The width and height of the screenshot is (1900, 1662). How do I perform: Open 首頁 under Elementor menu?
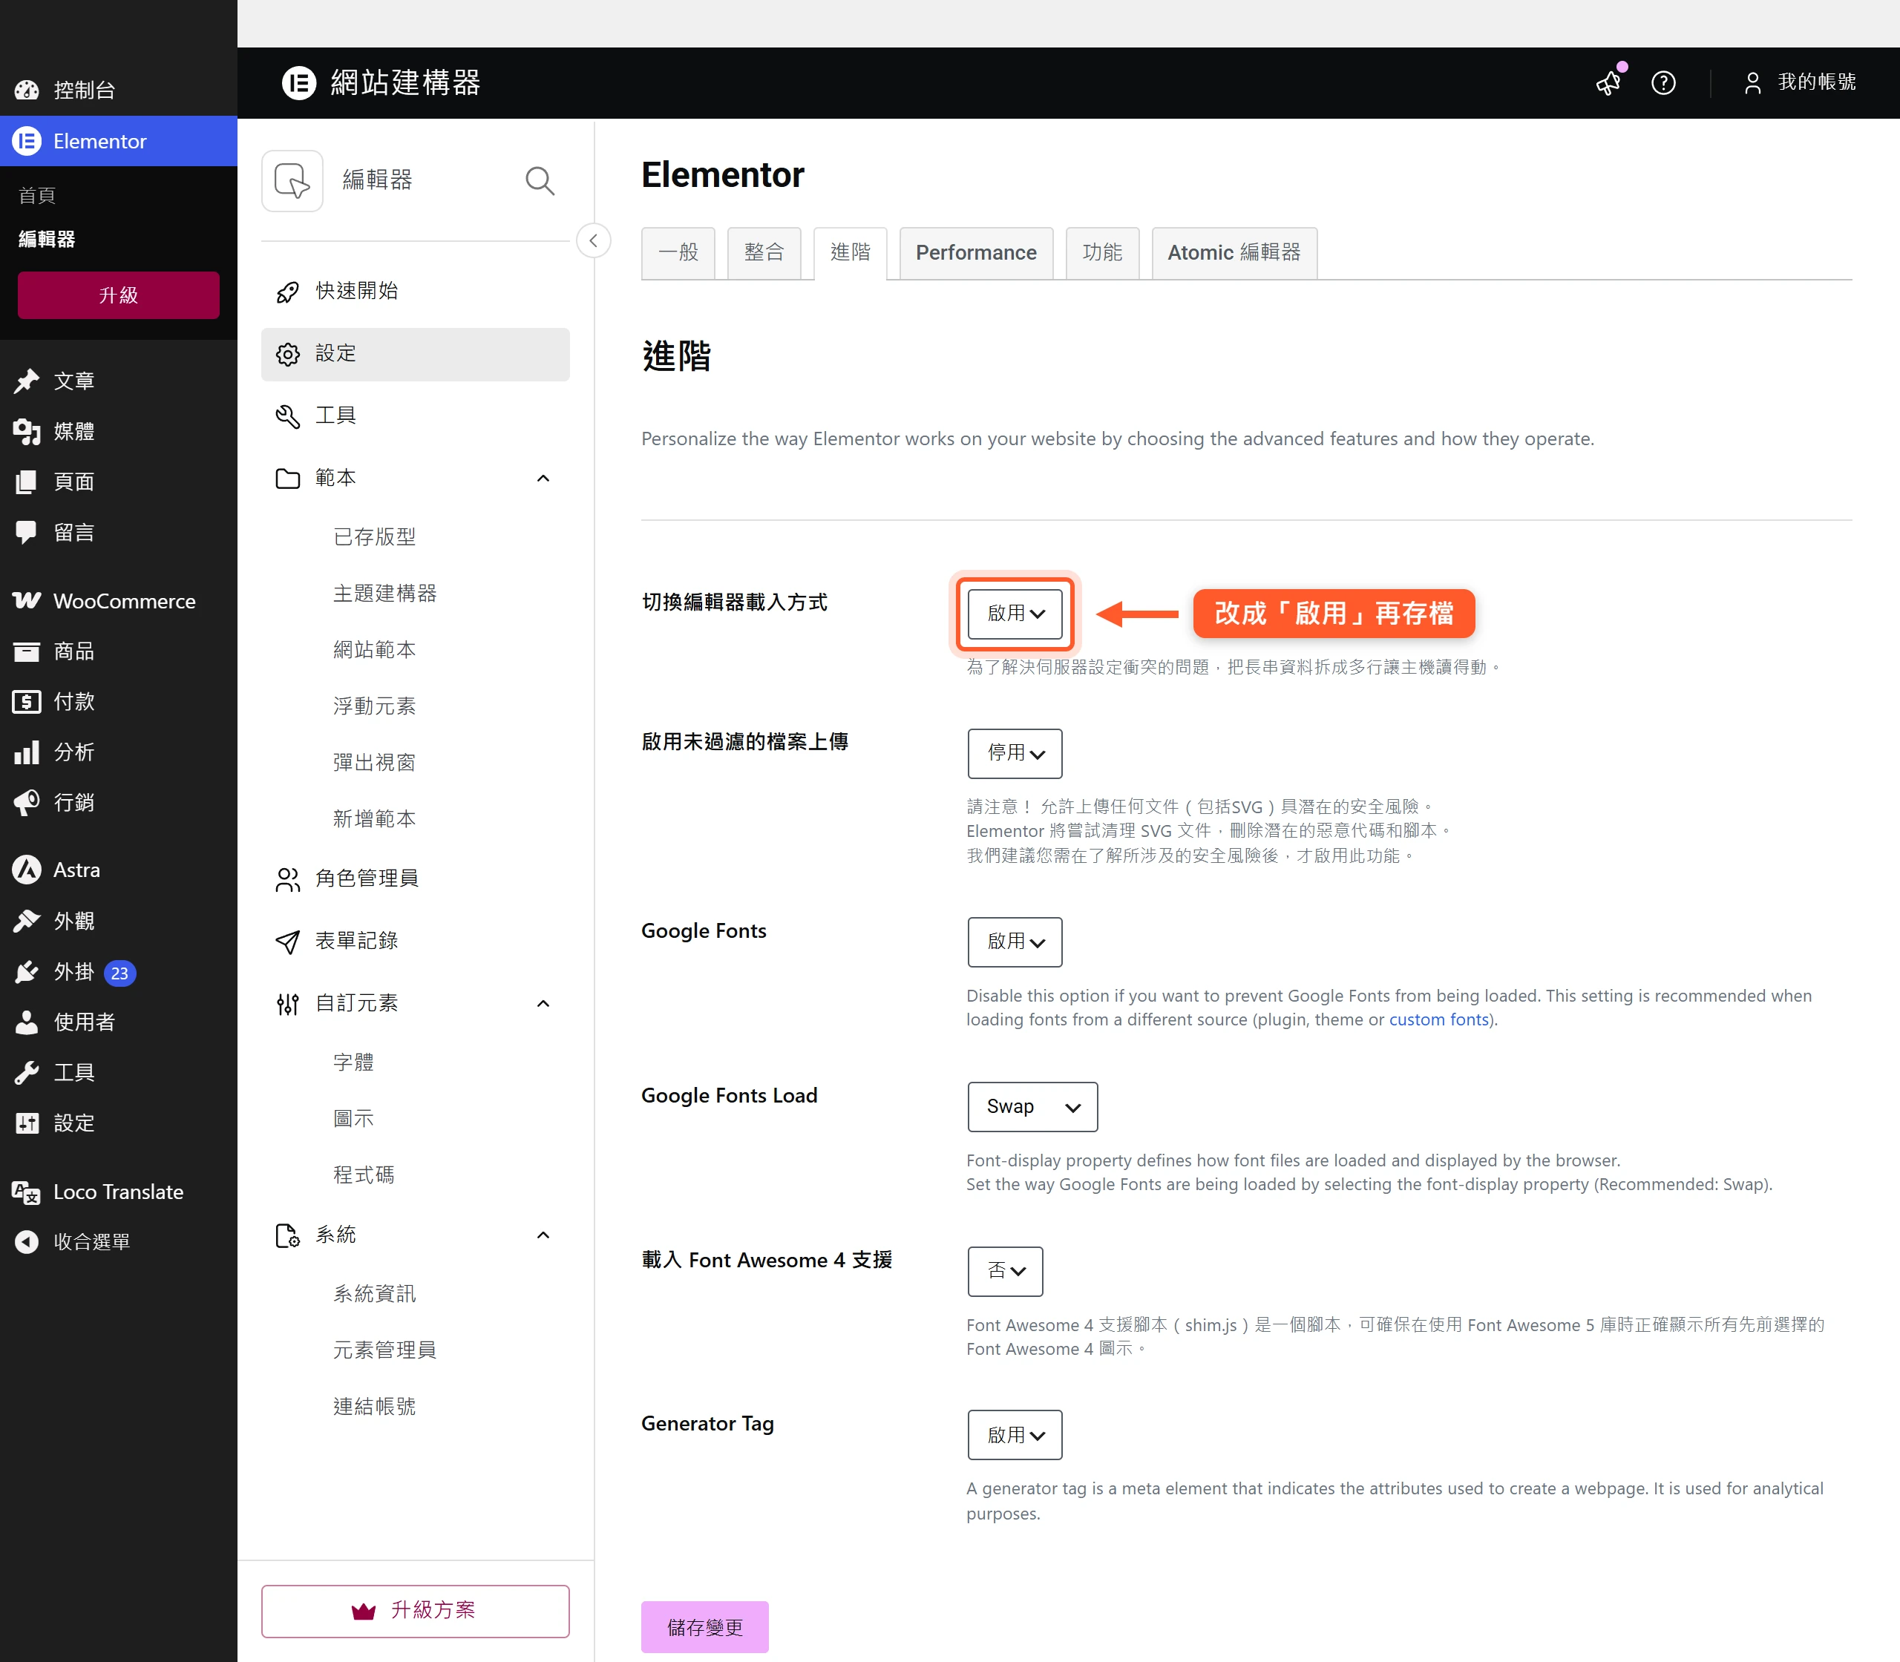[x=37, y=196]
